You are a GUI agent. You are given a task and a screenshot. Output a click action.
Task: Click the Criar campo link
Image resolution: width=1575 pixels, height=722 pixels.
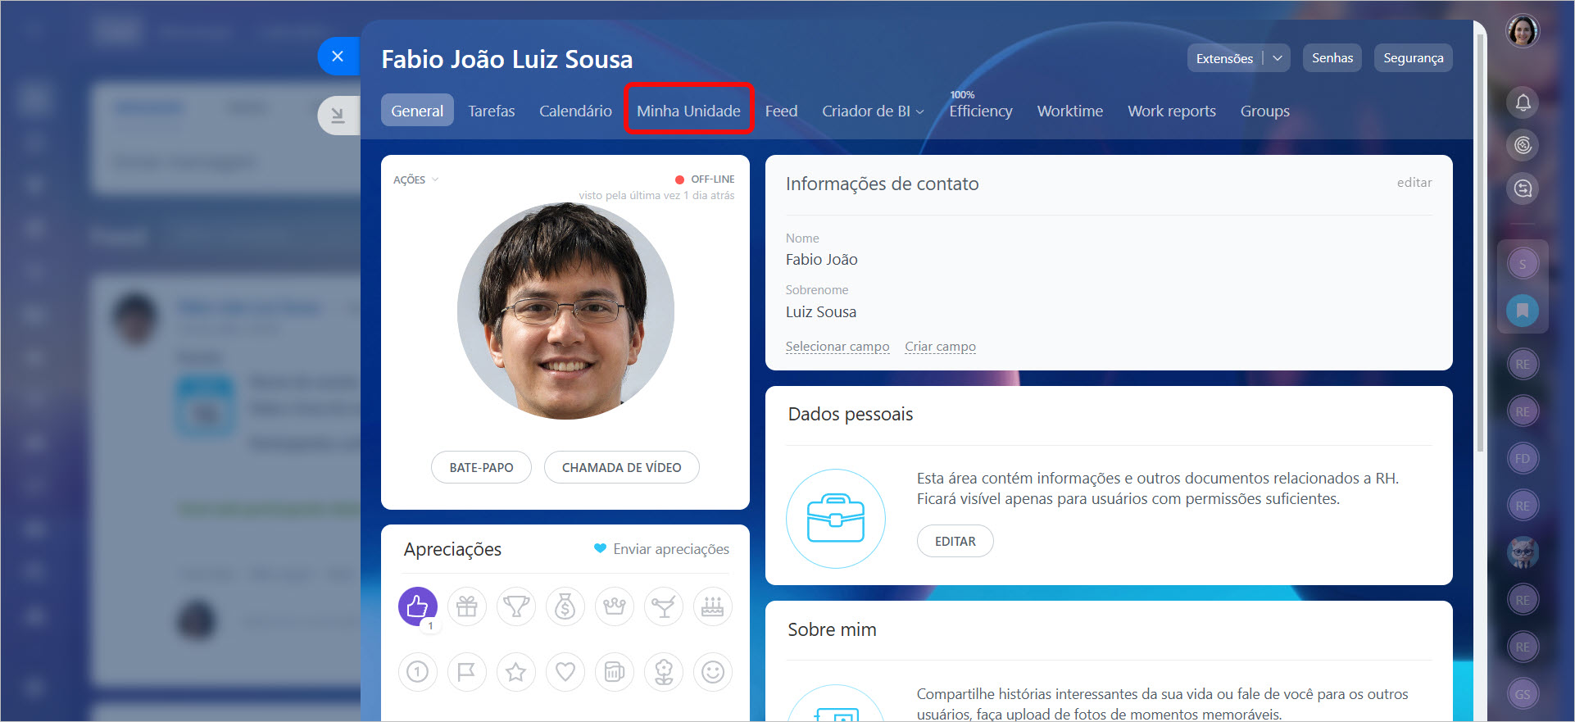coord(941,347)
